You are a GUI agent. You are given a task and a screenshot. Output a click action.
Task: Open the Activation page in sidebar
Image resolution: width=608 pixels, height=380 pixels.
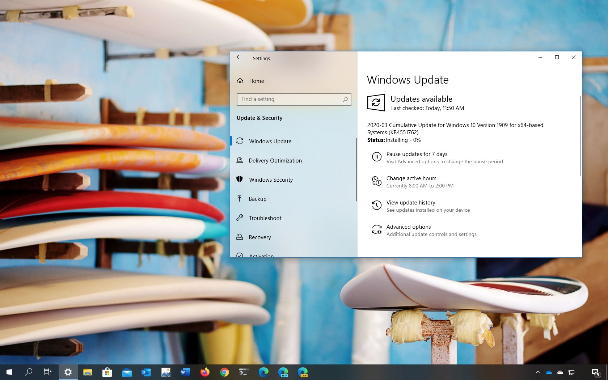(261, 256)
